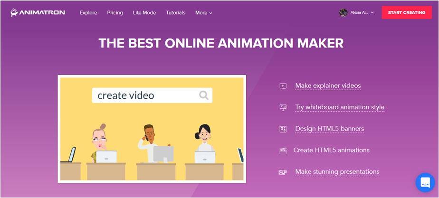
Task: Open the Tutorials page
Action: 175,13
